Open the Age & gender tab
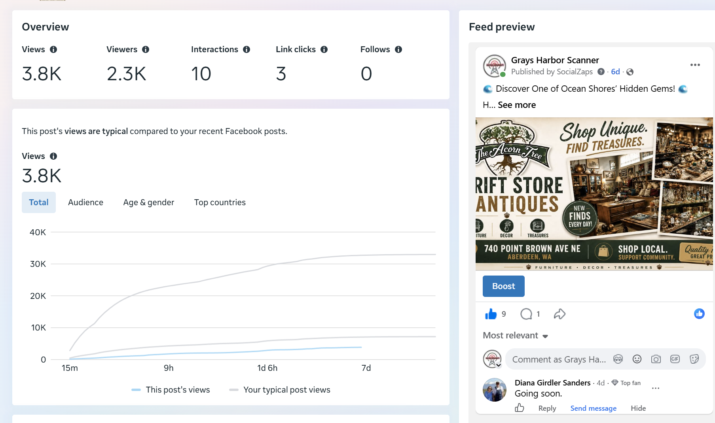Screen dimensions: 715x423 coord(149,202)
